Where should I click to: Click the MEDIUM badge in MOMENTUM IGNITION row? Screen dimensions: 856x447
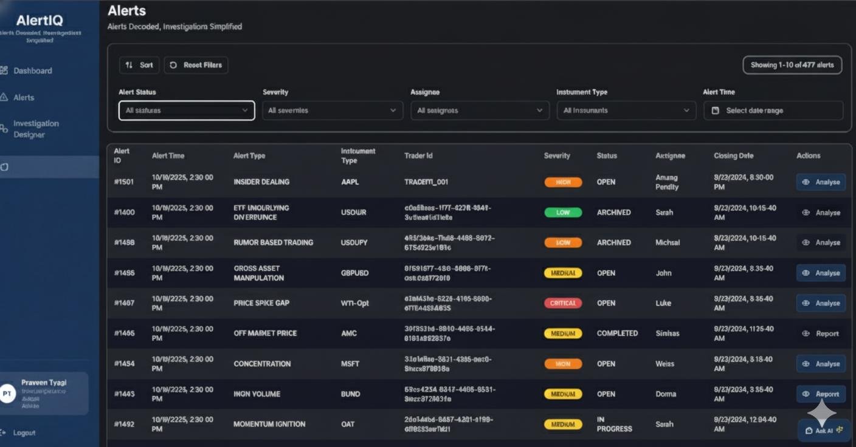[563, 425]
